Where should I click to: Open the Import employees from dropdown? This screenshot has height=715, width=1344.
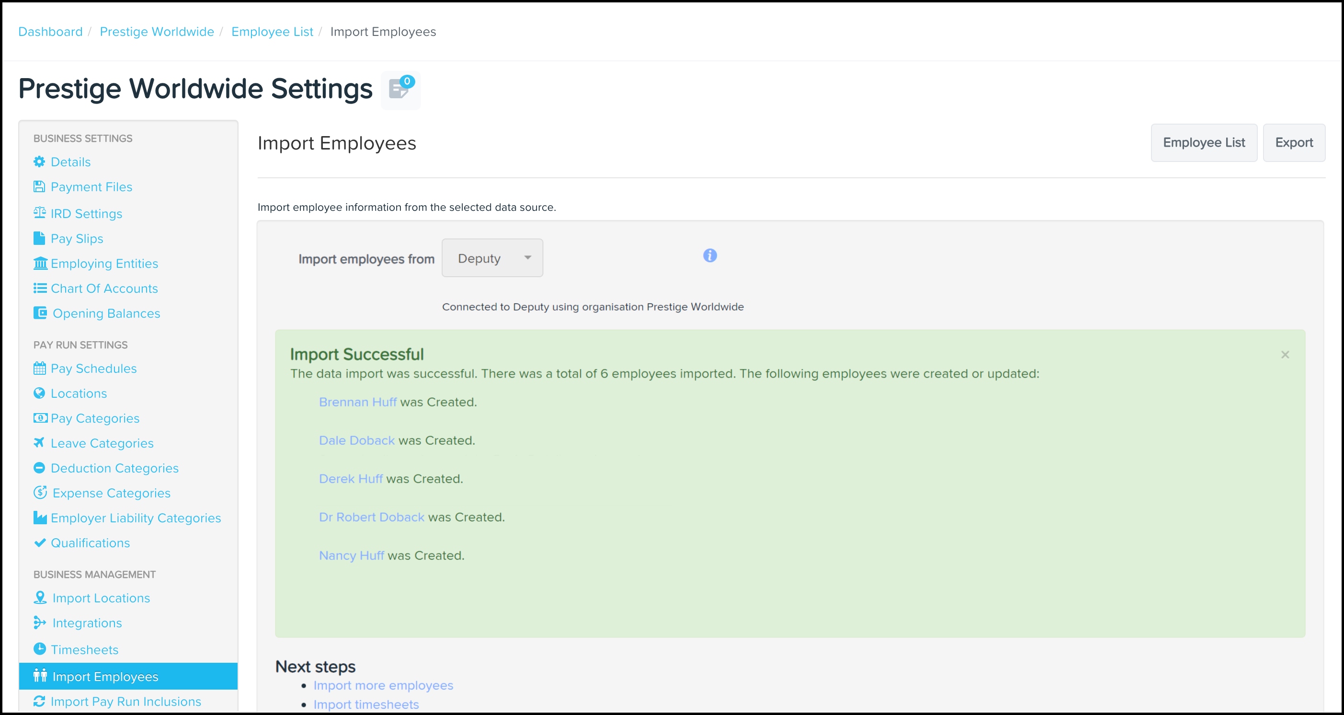(x=492, y=258)
